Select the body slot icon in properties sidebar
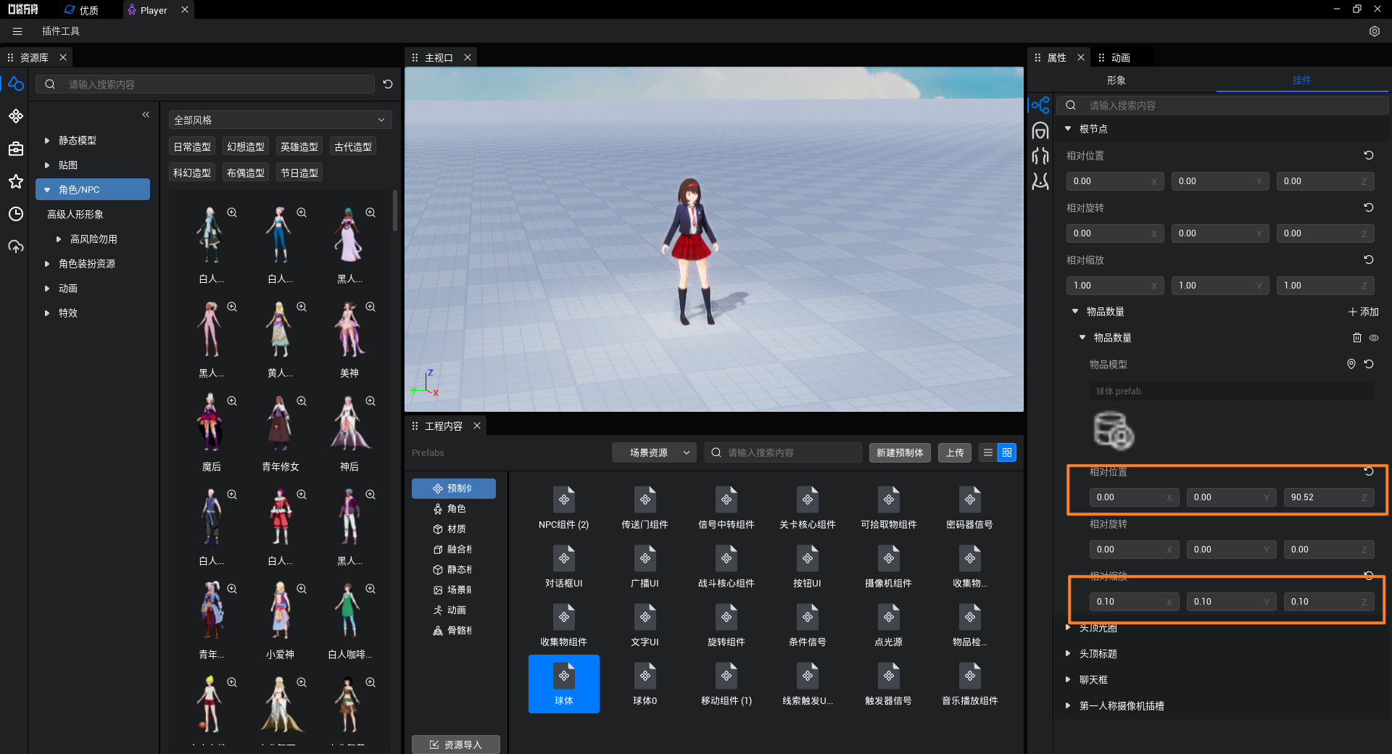This screenshot has height=754, width=1392. click(x=1040, y=156)
